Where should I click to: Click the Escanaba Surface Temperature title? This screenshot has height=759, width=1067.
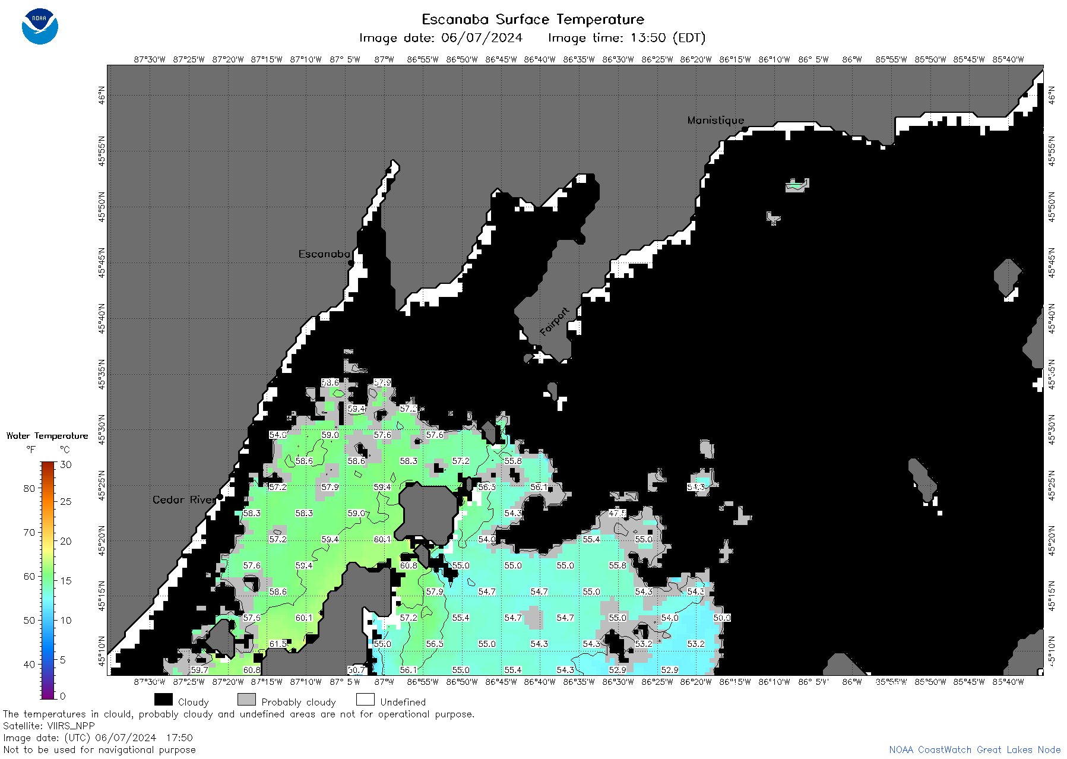click(x=533, y=20)
